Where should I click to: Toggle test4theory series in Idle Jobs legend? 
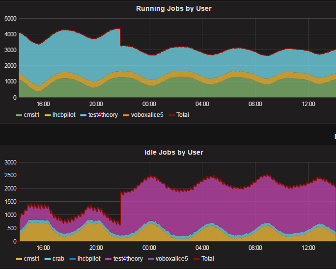pos(127,259)
